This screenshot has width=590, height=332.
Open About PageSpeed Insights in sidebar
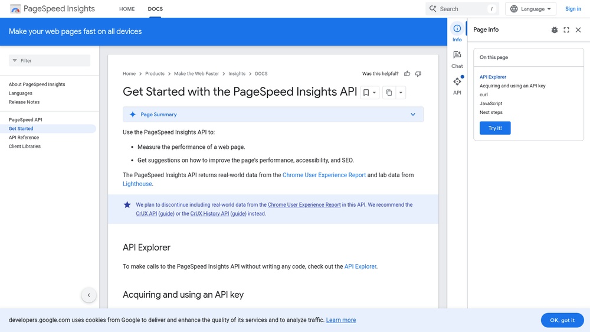coord(37,84)
